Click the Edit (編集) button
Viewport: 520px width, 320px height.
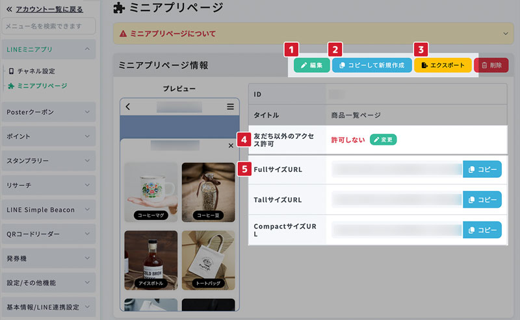311,66
